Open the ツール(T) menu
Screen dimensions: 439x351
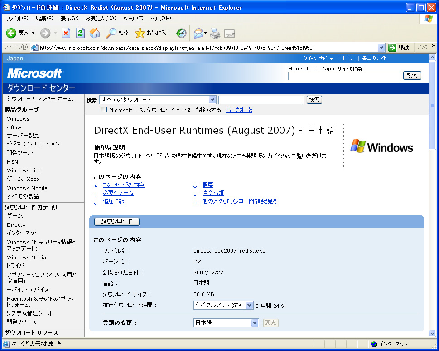click(133, 19)
